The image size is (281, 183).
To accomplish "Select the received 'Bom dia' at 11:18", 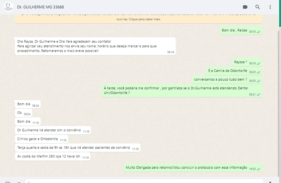I will point(28,122).
